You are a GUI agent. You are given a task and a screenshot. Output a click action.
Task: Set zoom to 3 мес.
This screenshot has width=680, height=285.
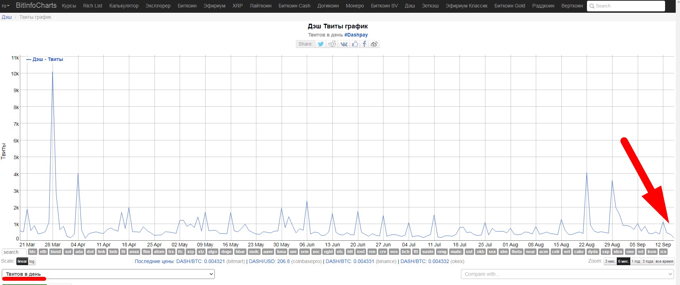pyautogui.click(x=610, y=261)
